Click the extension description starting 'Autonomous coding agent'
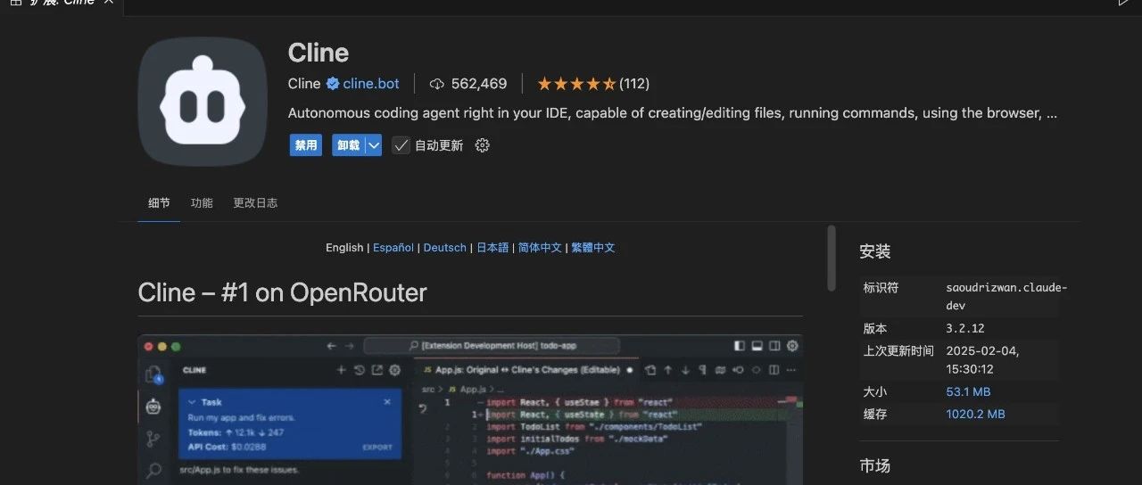Viewport: 1142px width, 485px height. coord(673,113)
